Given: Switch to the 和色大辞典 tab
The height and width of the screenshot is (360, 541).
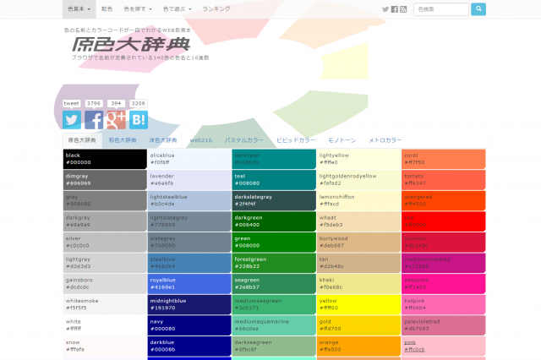Looking at the screenshot, I should pos(123,139).
